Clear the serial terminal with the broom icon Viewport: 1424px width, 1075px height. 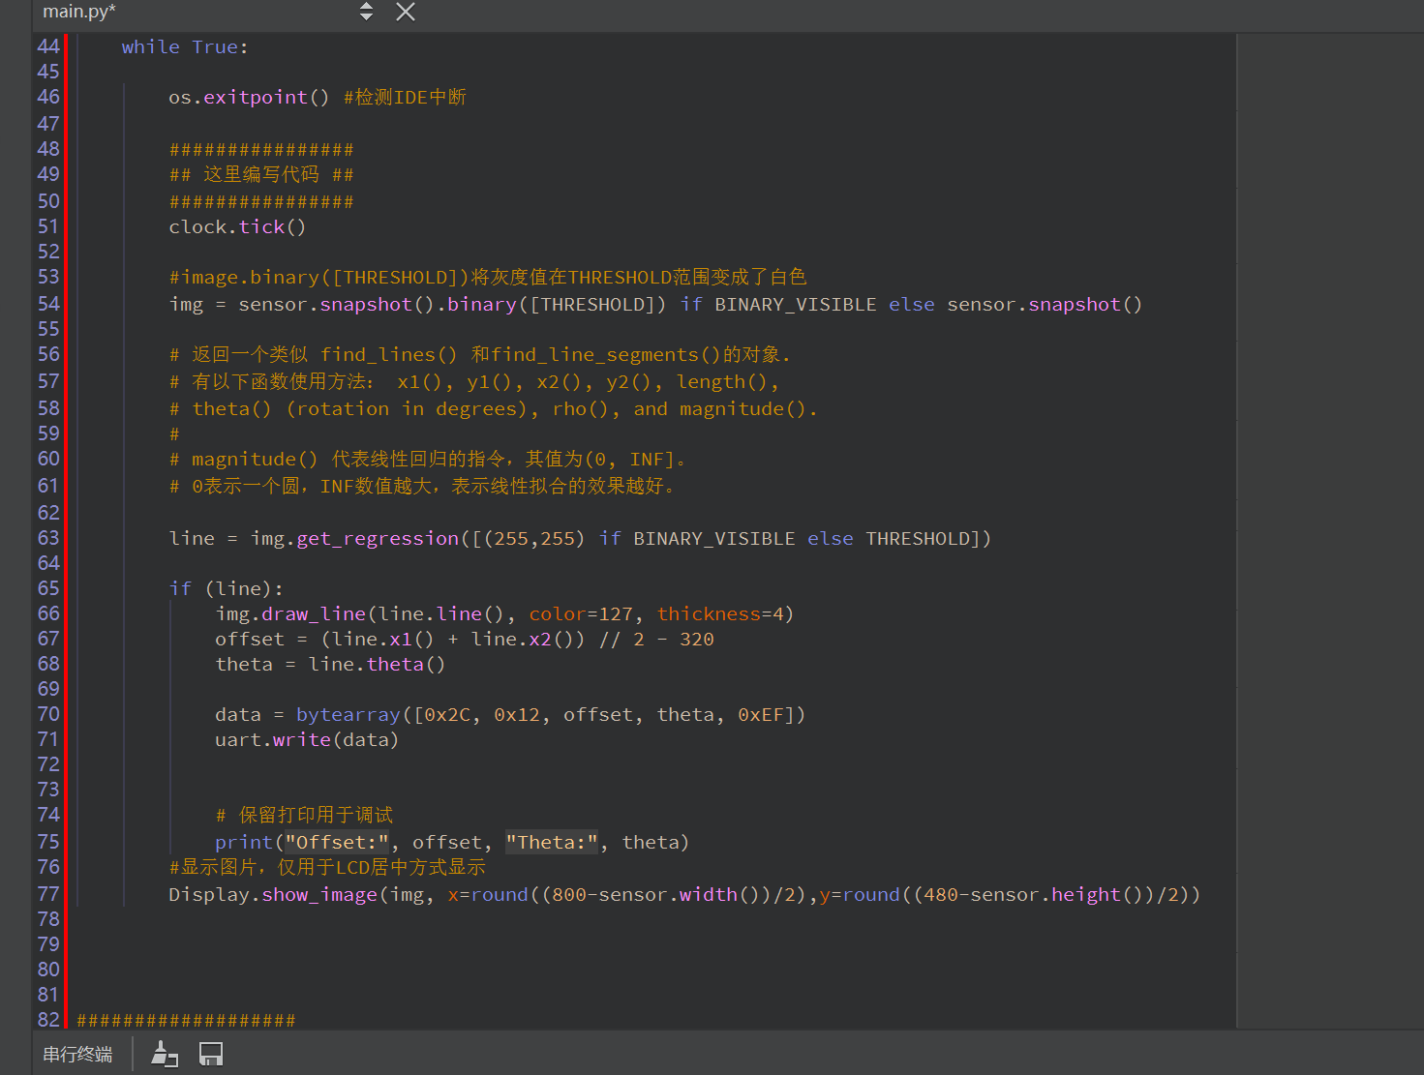coord(165,1054)
